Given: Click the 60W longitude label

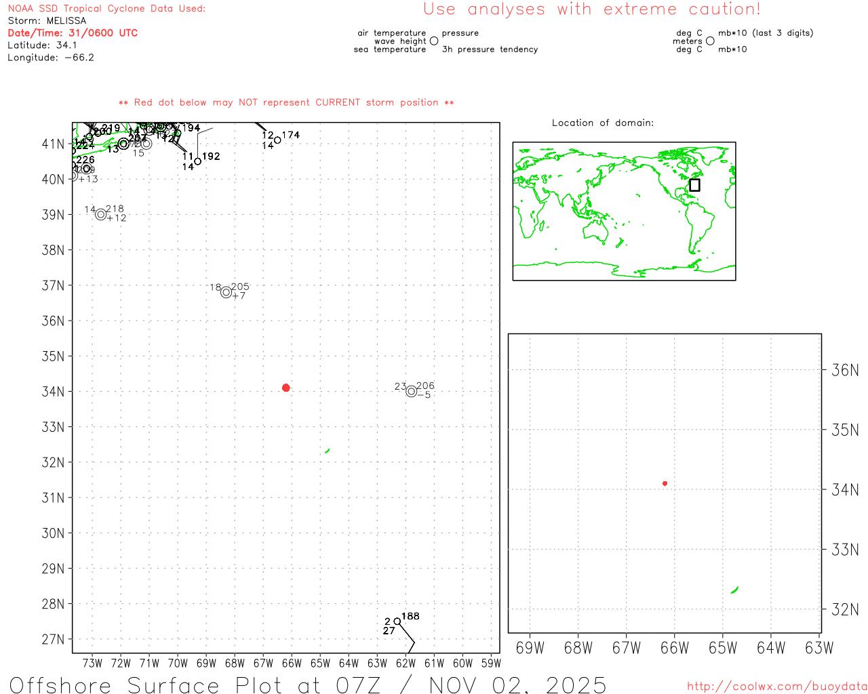Looking at the screenshot, I should [x=462, y=663].
